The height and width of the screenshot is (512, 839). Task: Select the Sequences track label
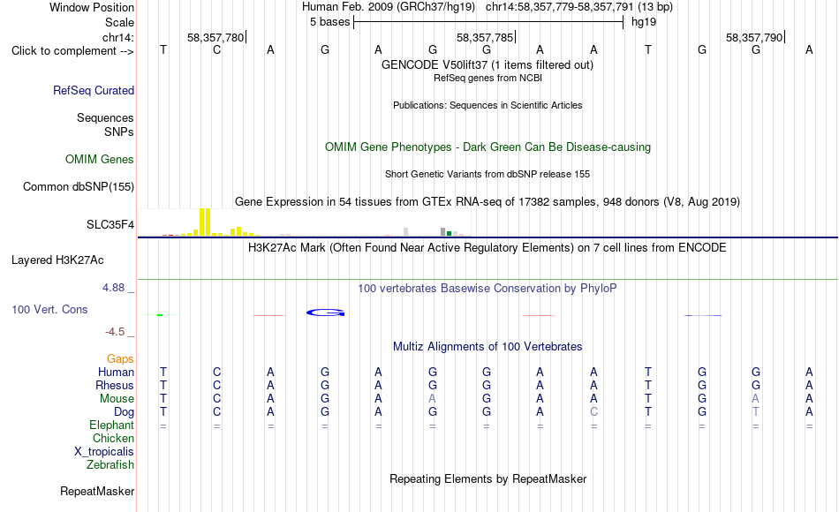point(105,117)
